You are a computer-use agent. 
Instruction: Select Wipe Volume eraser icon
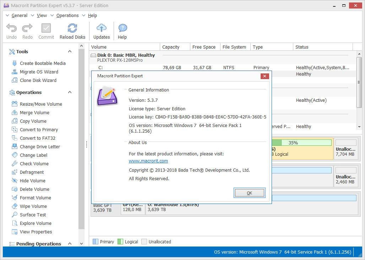click(x=15, y=206)
